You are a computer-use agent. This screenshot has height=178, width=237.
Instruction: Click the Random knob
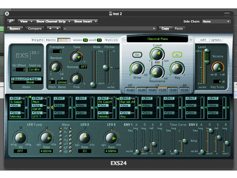pos(56,67)
